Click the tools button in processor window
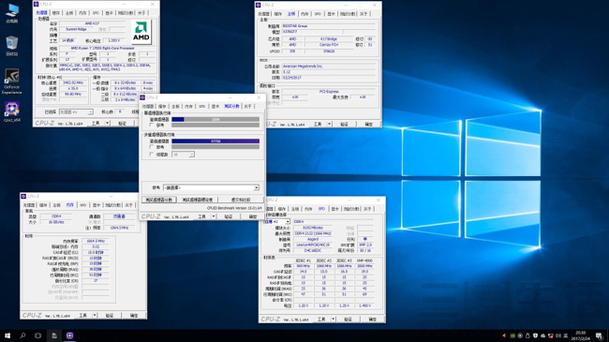The height and width of the screenshot is (342, 609). coord(96,123)
